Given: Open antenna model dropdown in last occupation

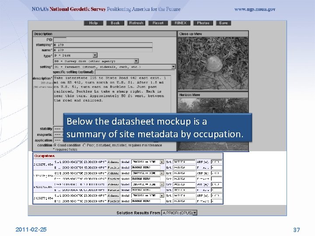Looking at the screenshot, I should pos(148,195).
